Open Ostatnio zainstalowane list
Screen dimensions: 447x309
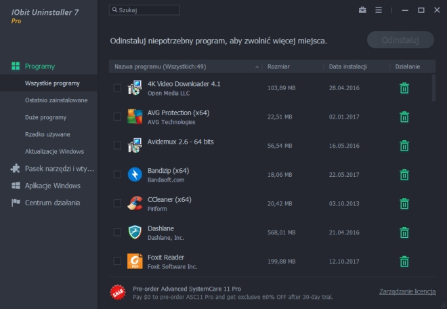click(x=56, y=100)
